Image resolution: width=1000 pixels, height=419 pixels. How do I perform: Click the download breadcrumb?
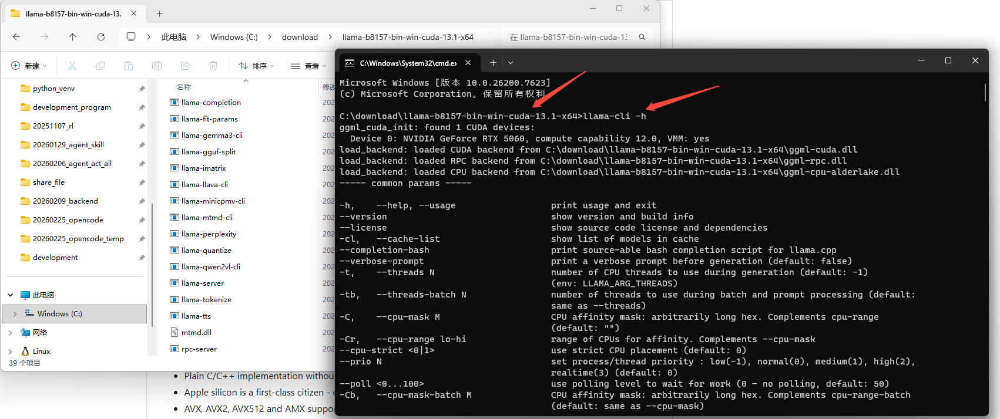300,37
